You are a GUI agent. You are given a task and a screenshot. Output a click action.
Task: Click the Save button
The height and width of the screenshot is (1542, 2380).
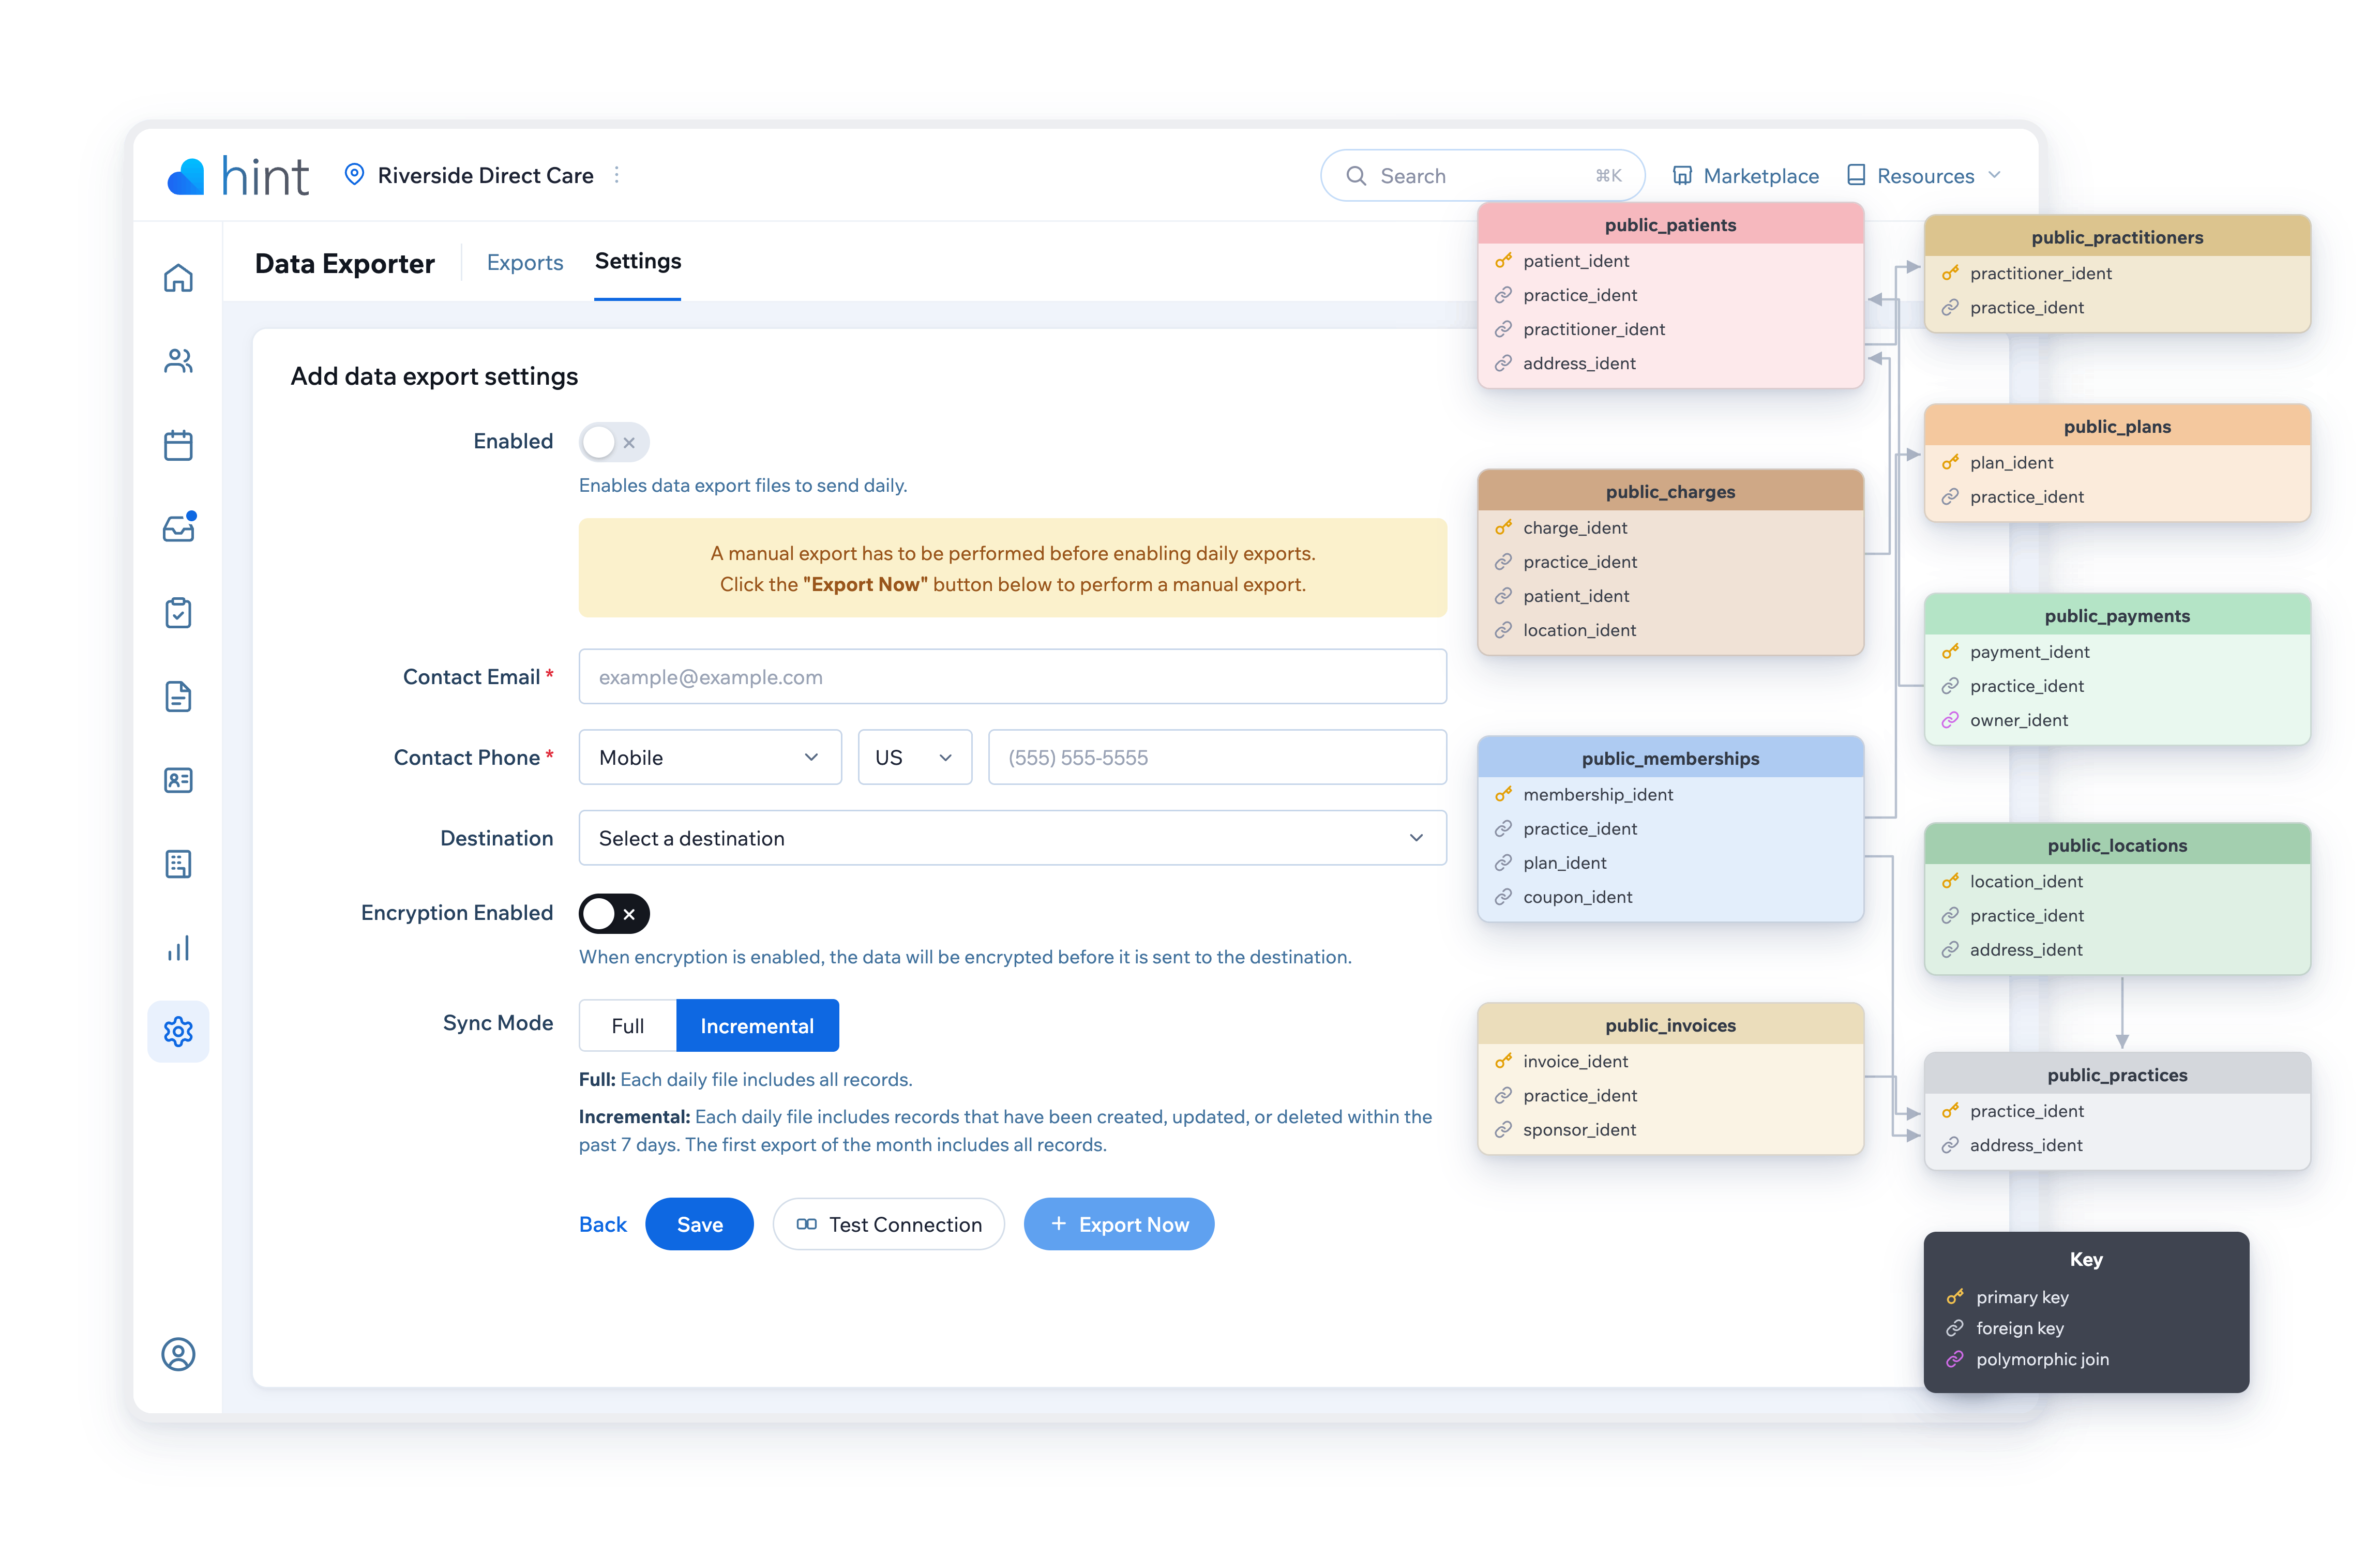click(699, 1224)
